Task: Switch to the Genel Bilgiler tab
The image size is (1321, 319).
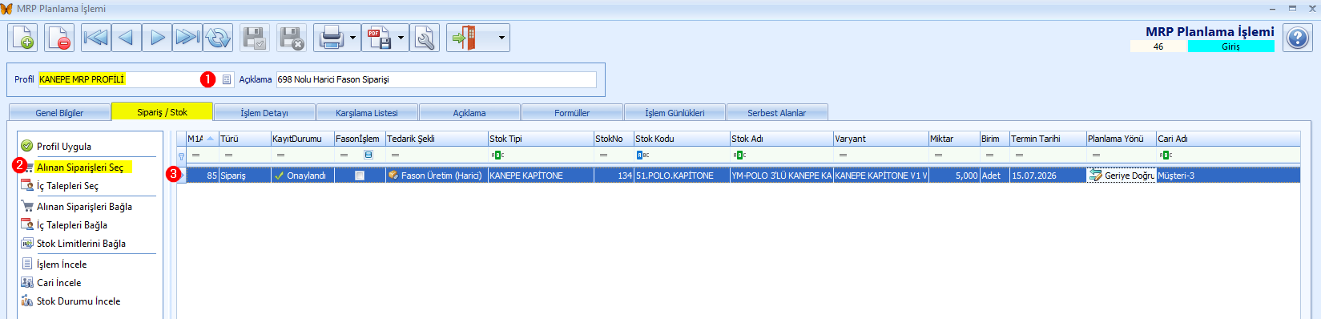Action: [59, 113]
